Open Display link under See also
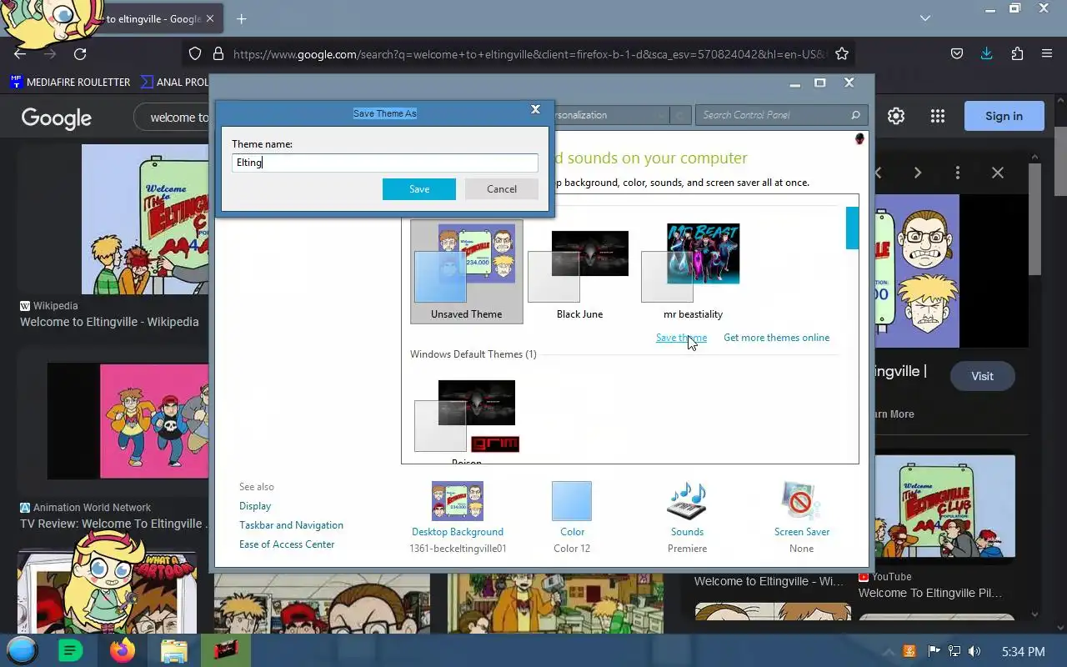 pyautogui.click(x=255, y=506)
